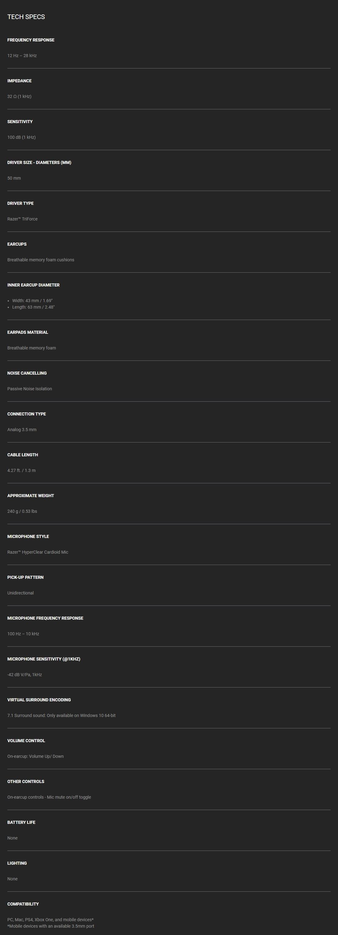
Task: Click Razer HyperClear Cardioid Mic text
Action: point(38,552)
